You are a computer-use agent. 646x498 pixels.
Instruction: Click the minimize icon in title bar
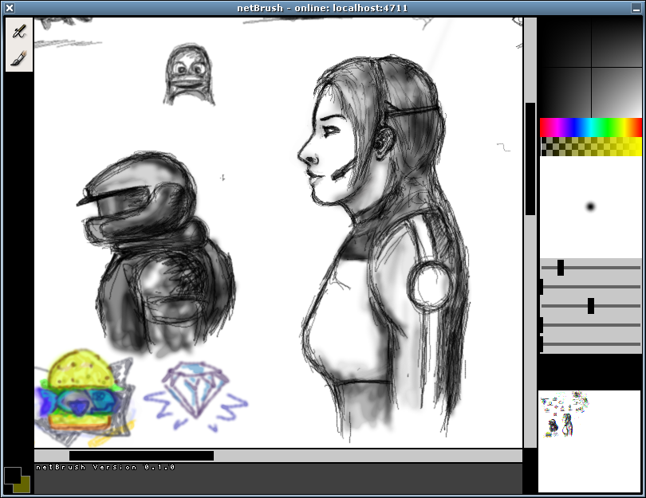pos(636,8)
